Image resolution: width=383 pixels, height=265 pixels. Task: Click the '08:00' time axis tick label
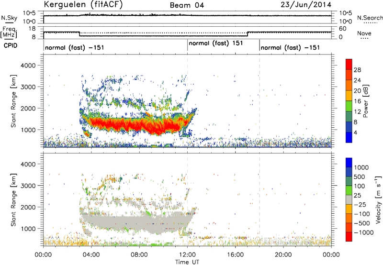pos(139,255)
